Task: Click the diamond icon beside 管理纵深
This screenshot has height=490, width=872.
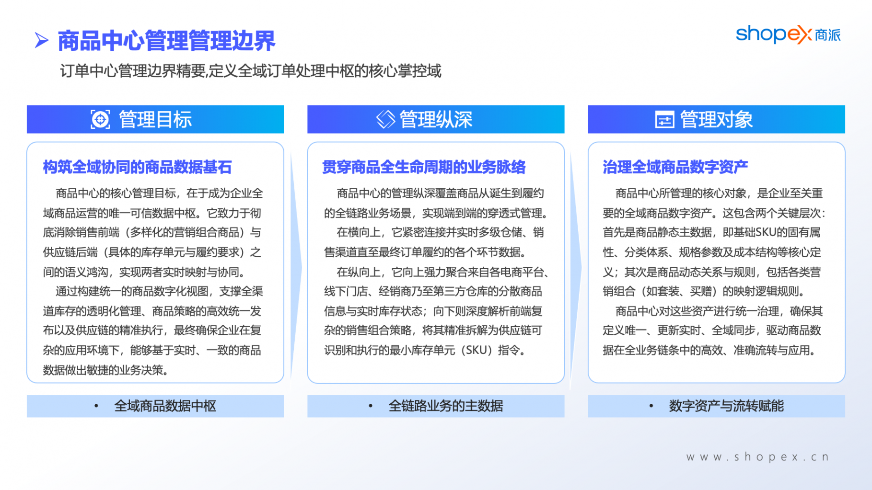Action: (x=385, y=119)
